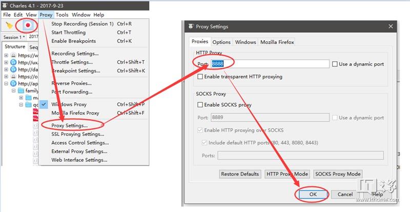The image size is (410, 212).
Task: Open Web Interface Settings... menu item
Action: [x=79, y=160]
